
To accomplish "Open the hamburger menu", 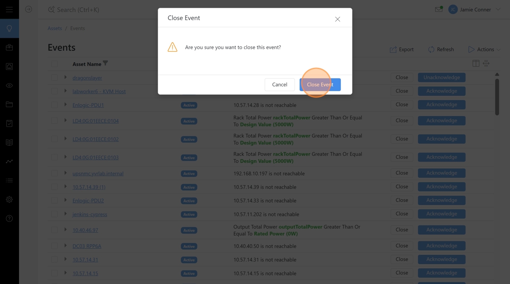I will pyautogui.click(x=9, y=9).
